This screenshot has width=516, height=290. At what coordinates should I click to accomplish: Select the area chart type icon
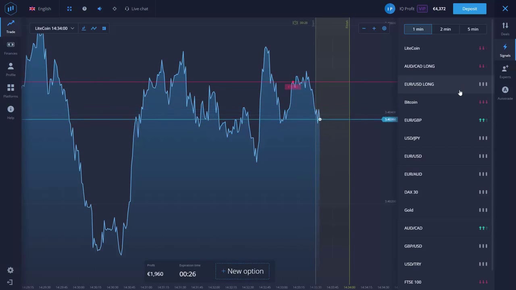tap(83, 28)
